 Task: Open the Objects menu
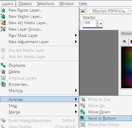[x=25, y=4]
